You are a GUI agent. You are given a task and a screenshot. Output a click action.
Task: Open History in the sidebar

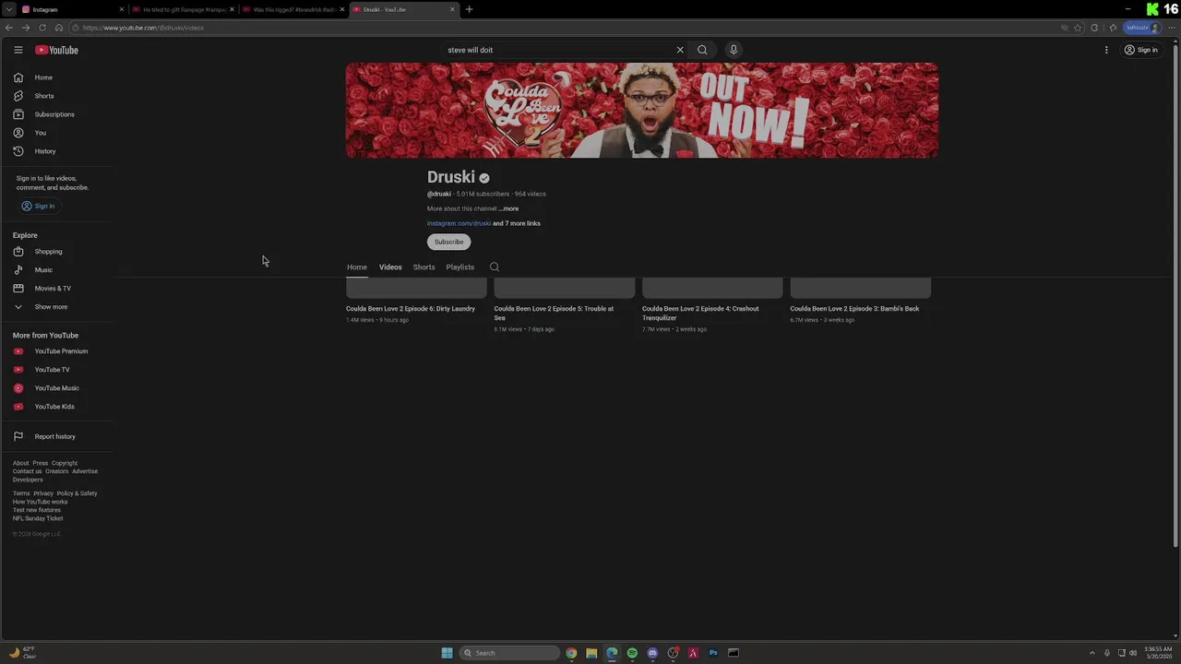pyautogui.click(x=55, y=151)
